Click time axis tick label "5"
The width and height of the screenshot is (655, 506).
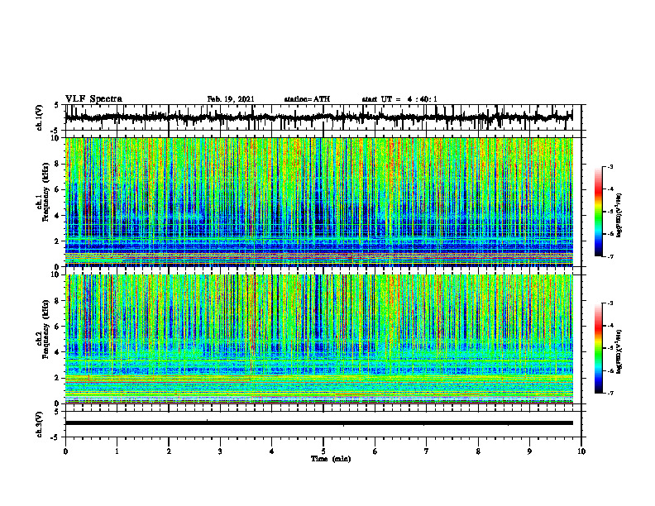pyautogui.click(x=323, y=451)
